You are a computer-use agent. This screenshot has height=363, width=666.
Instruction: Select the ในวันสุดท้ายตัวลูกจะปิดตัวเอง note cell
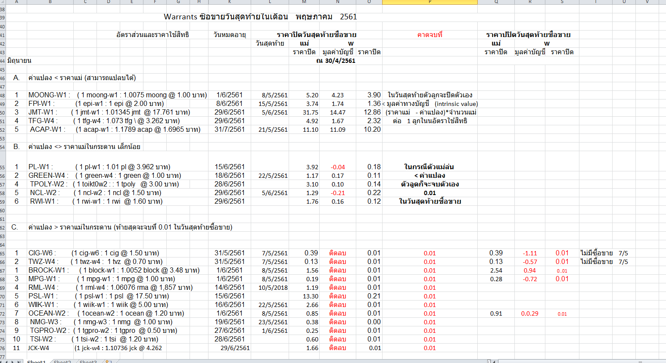[430, 95]
